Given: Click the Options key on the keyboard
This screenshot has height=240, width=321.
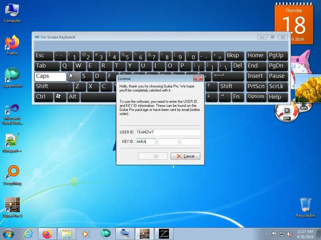Looking at the screenshot, I should pyautogui.click(x=256, y=97).
